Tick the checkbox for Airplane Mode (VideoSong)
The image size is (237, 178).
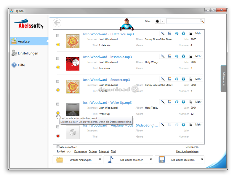tap(58, 127)
